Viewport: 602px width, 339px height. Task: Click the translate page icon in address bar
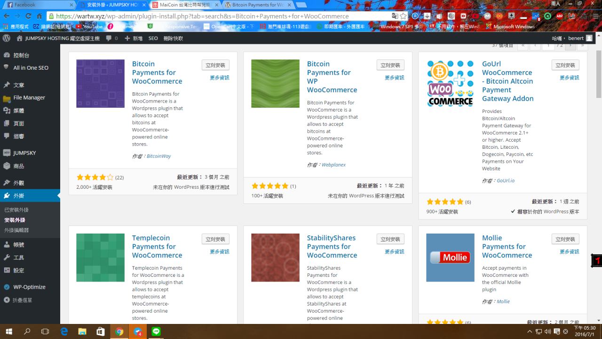click(395, 16)
